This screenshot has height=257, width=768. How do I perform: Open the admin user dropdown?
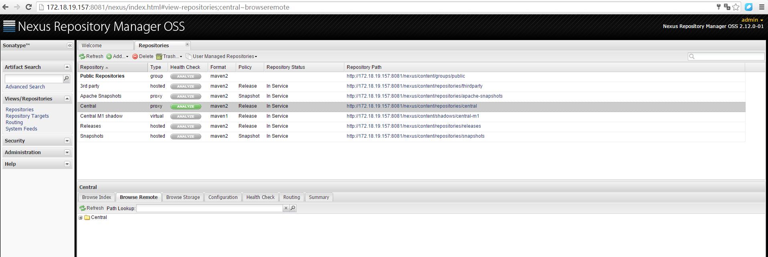[752, 20]
